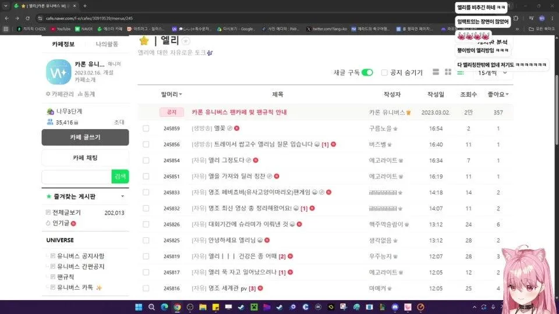Click the 카페 채팅 button
Image resolution: width=559 pixels, height=314 pixels.
click(x=85, y=158)
